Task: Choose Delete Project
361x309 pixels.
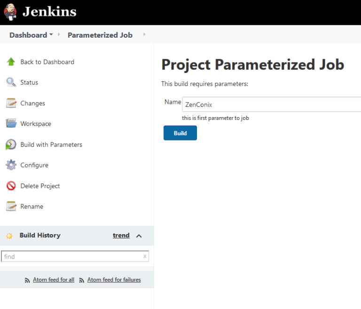Action: (40, 186)
